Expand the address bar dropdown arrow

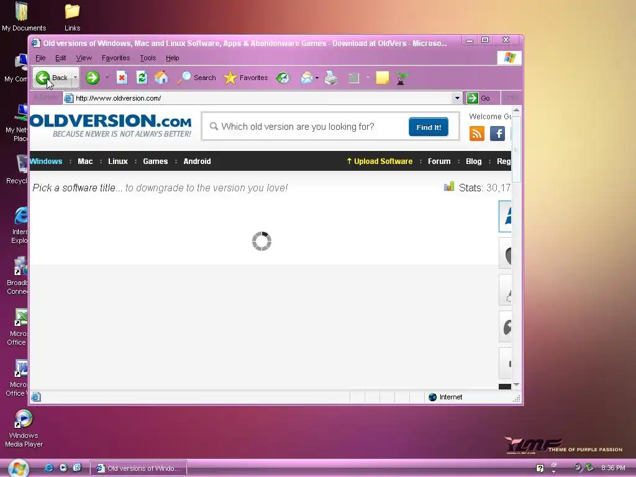[457, 98]
